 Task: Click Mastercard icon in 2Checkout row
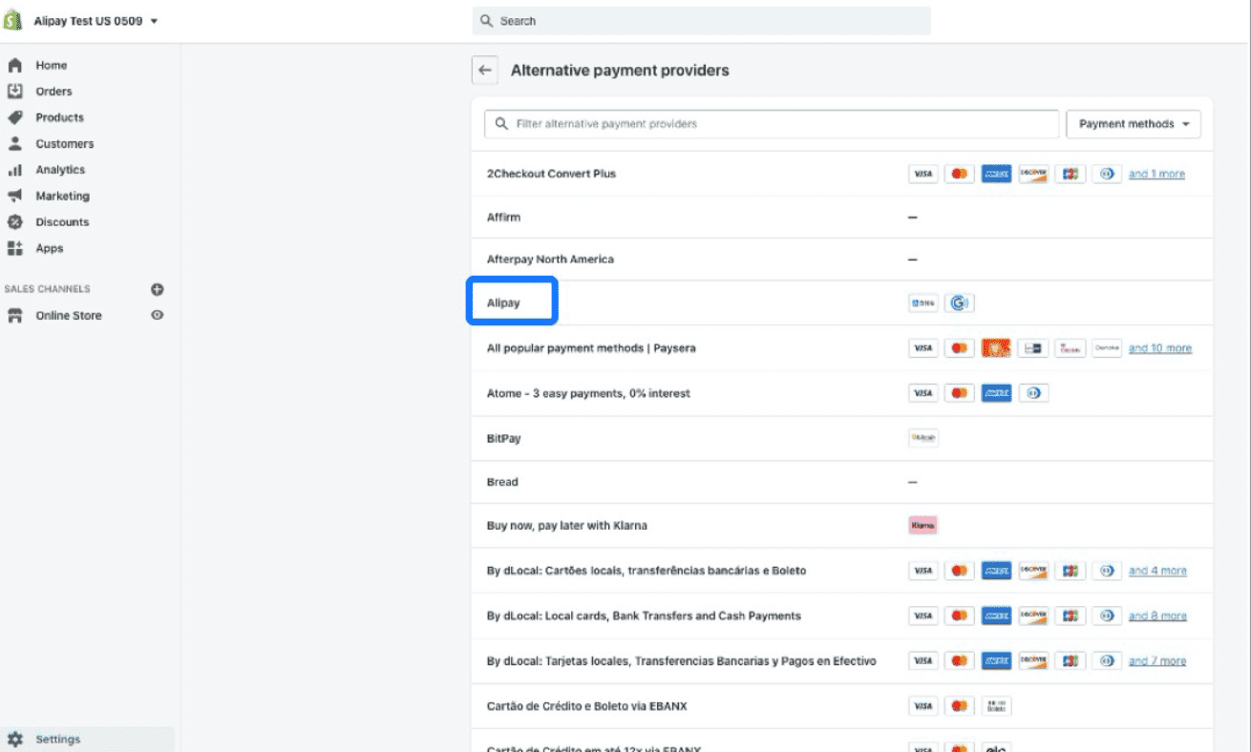(960, 175)
